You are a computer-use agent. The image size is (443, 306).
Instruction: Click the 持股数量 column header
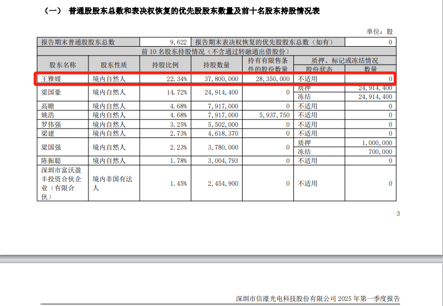[x=216, y=65]
